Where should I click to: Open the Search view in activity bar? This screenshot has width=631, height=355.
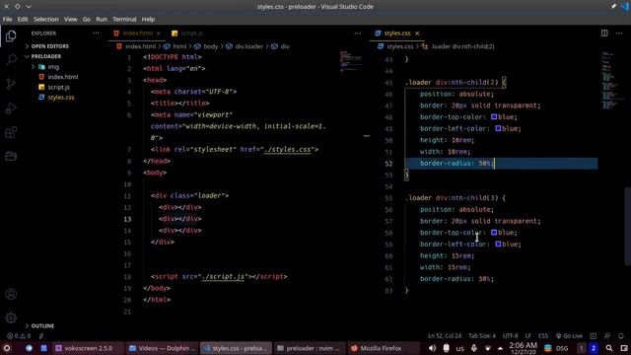(11, 59)
